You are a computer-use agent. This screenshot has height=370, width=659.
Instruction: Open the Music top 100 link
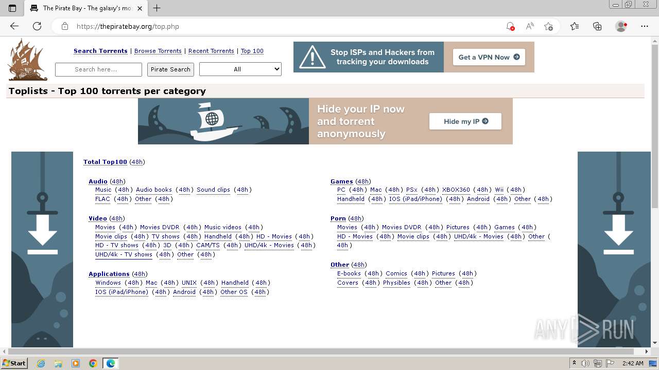point(103,190)
